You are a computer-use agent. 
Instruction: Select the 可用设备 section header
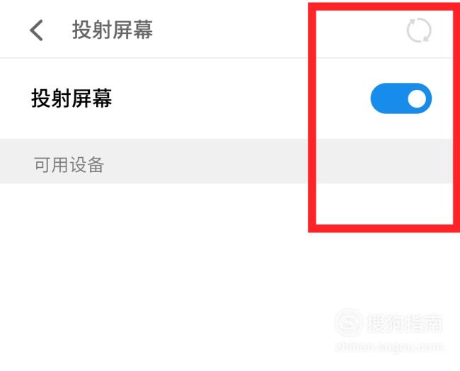[69, 164]
